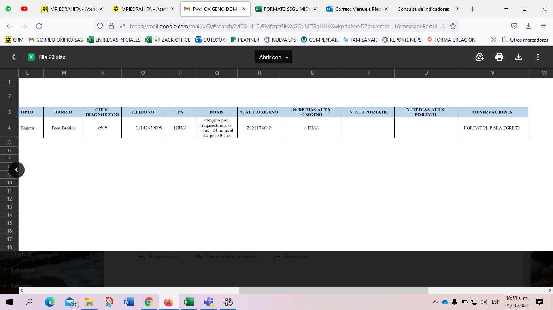Screen dimensions: 553x310
Task: Open the REPORTE NEPS bookmark
Action: click(402, 40)
